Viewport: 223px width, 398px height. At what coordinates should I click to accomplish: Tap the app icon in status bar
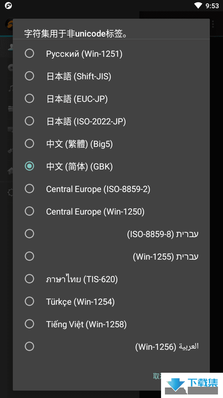[9, 5]
